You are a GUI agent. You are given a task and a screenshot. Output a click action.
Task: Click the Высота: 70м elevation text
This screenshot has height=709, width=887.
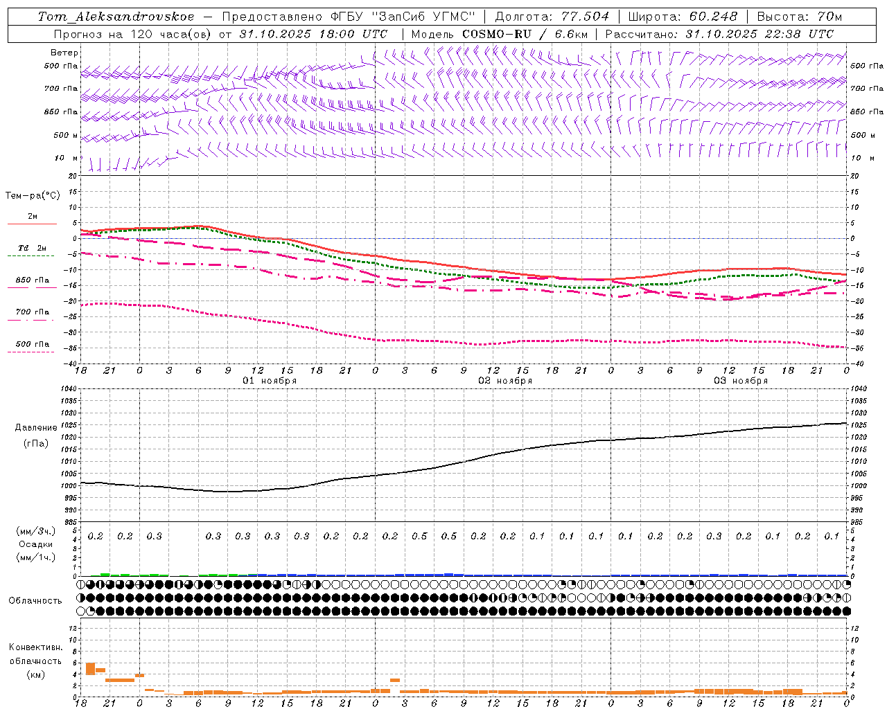799,17
